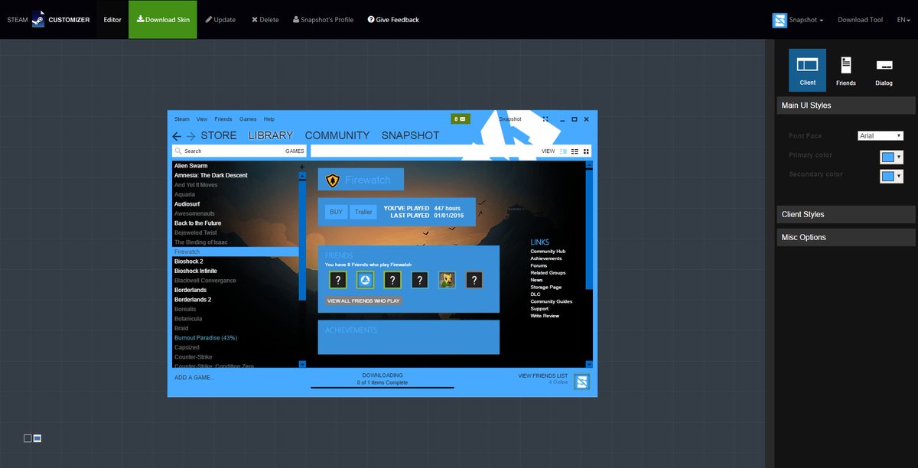
Task: Expand the Client Styles section
Action: 846,214
